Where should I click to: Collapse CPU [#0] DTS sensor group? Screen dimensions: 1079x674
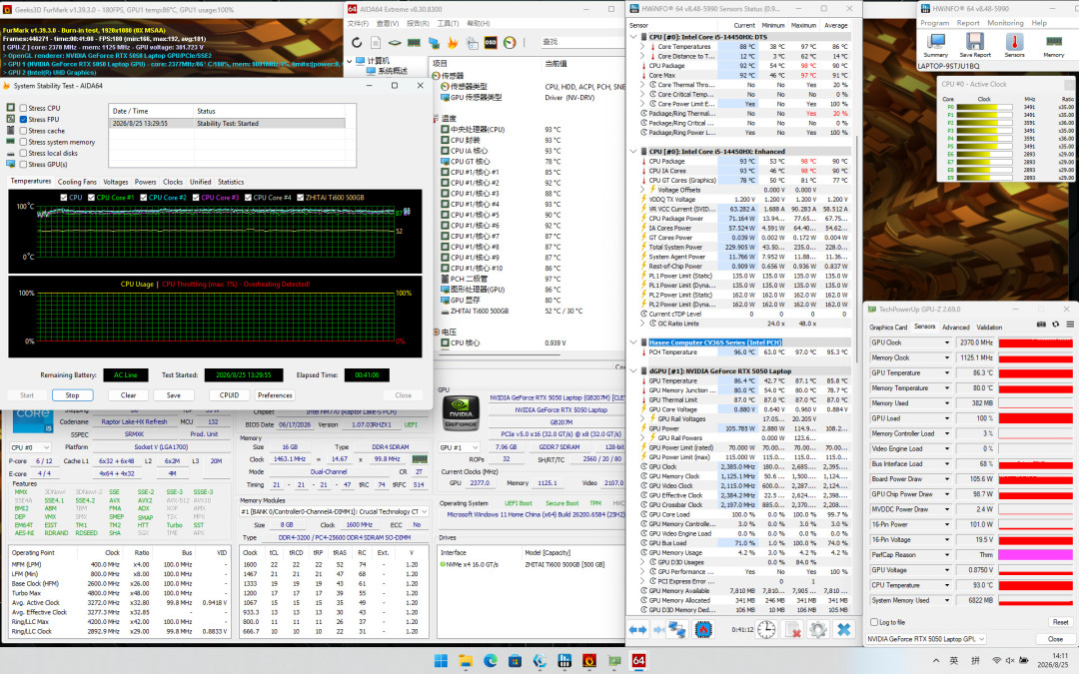pos(633,37)
